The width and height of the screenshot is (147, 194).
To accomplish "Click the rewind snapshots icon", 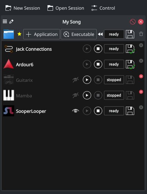I will (100, 34).
